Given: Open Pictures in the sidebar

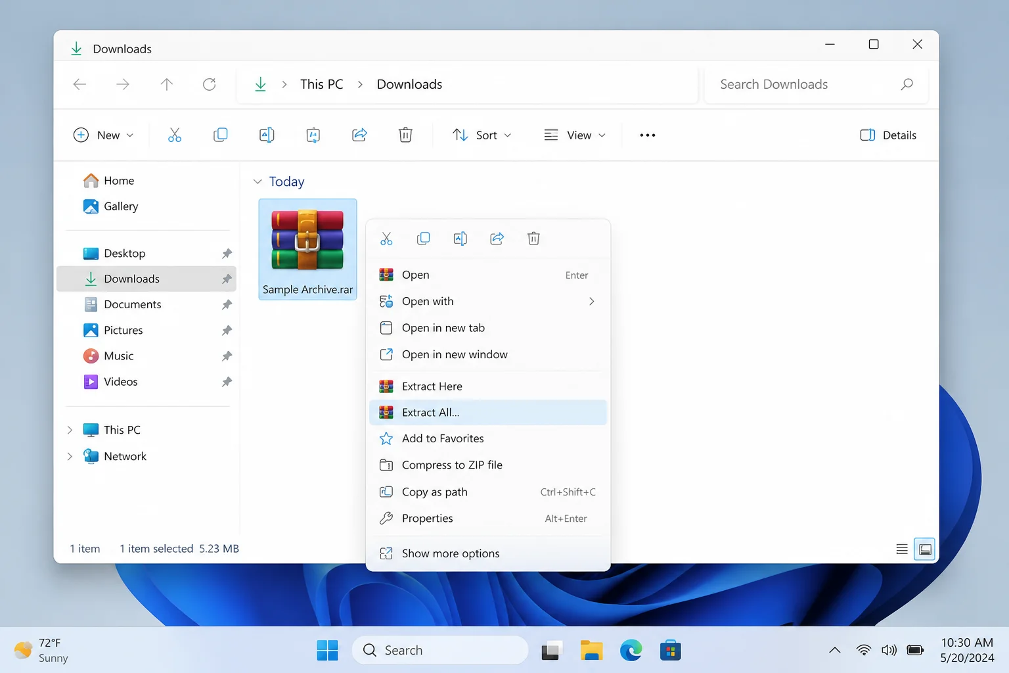Looking at the screenshot, I should pos(146,331).
